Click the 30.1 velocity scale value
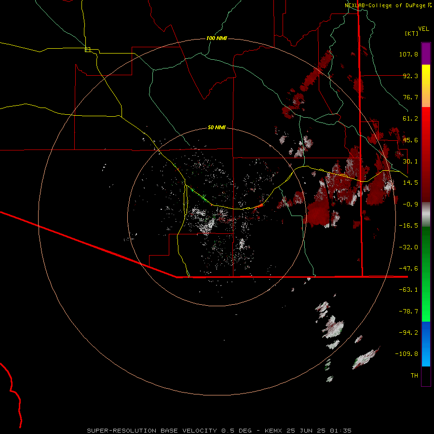Image resolution: width=434 pixels, height=434 pixels. coord(410,162)
